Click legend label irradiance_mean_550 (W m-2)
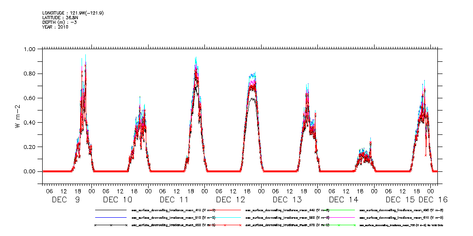This screenshot has height=236, width=473. click(287, 217)
